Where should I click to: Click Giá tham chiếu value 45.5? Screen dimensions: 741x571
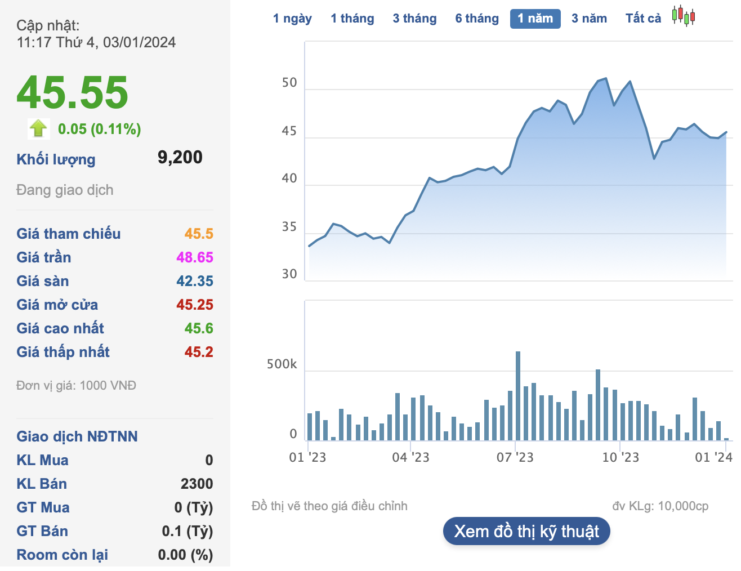199,234
